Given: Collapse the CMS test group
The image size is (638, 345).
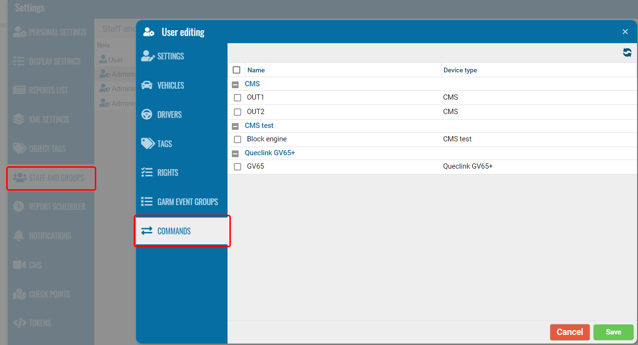Looking at the screenshot, I should [235, 126].
